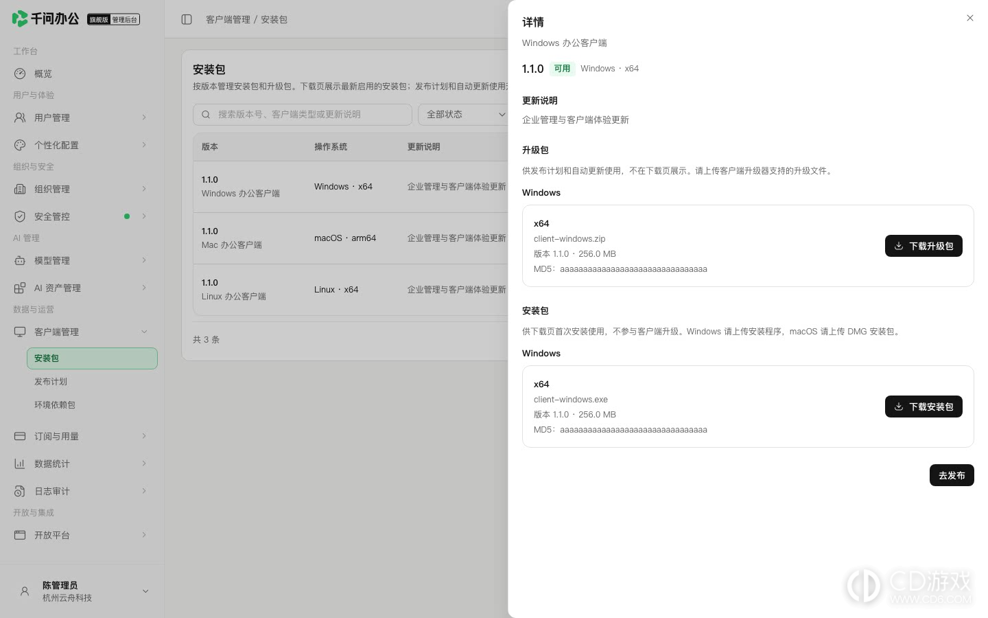Image resolution: width=988 pixels, height=618 pixels.
Task: Click the client-windows.exe file name
Action: (x=571, y=400)
